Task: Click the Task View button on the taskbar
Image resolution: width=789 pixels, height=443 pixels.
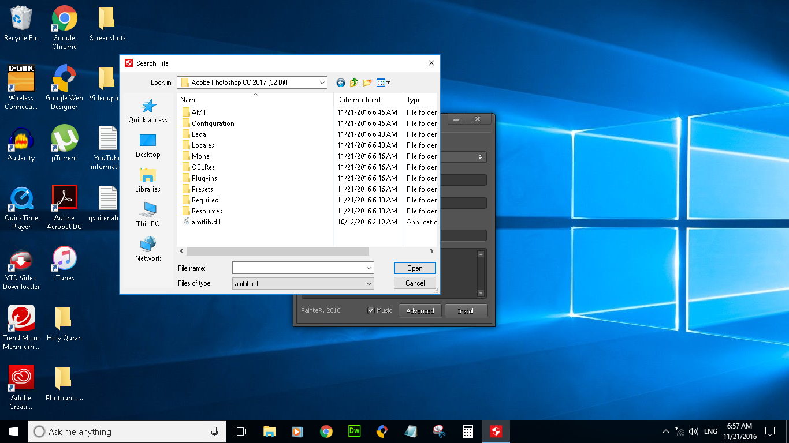Action: click(240, 431)
